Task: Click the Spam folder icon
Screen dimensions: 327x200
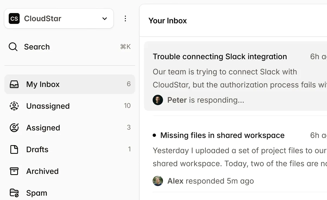Action: click(x=14, y=193)
